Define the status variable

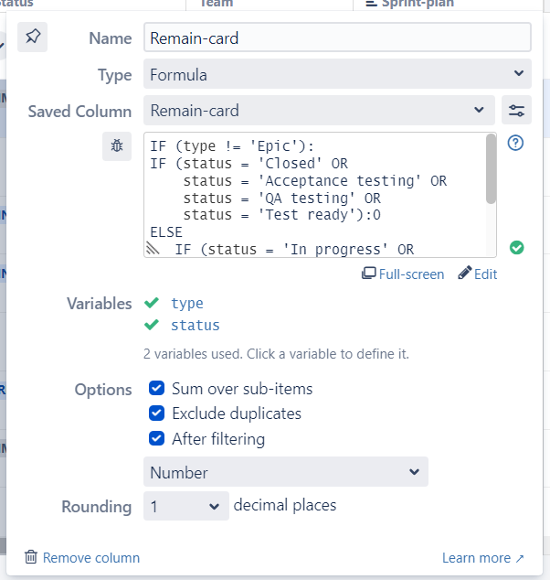[196, 326]
